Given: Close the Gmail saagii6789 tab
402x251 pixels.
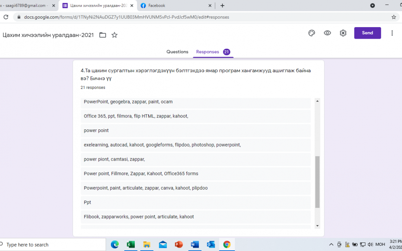Looking at the screenshot, I should click(x=54, y=6).
